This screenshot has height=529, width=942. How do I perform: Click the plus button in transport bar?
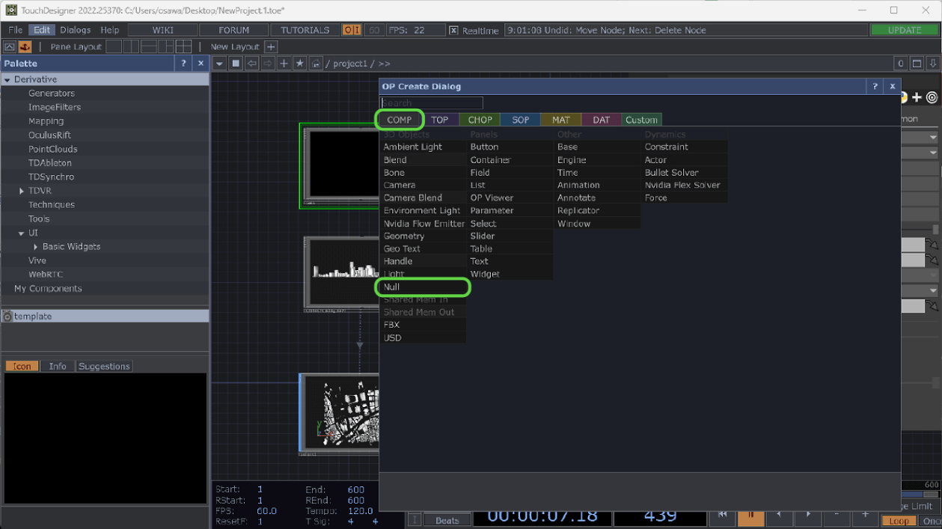(x=865, y=517)
